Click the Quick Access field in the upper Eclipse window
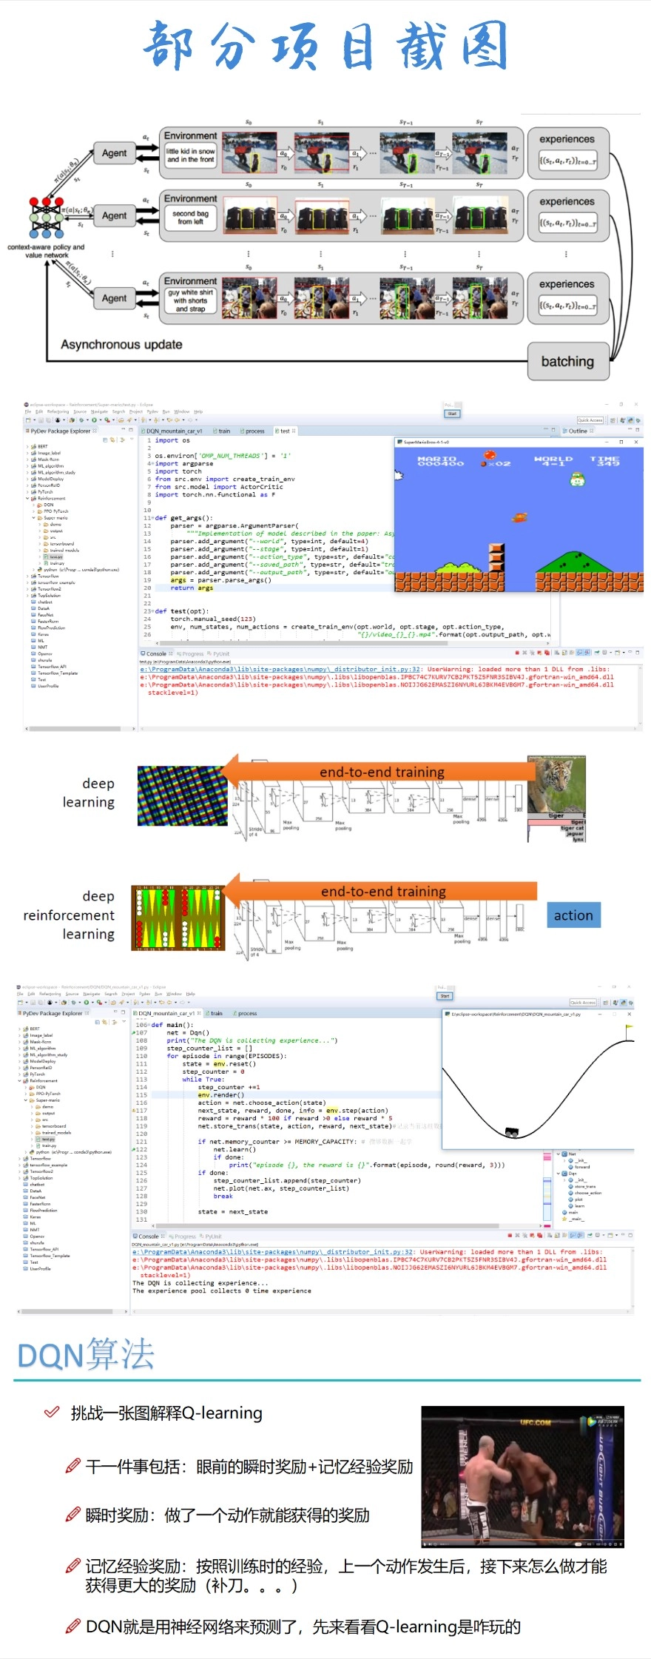 click(590, 420)
